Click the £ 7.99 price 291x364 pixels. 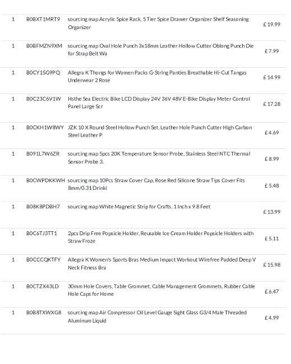pyautogui.click(x=272, y=51)
